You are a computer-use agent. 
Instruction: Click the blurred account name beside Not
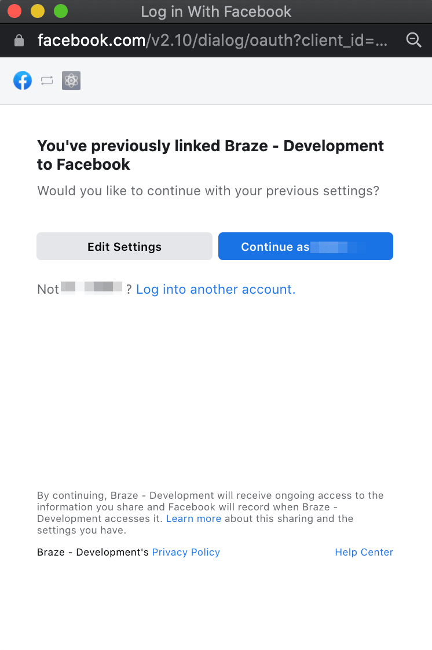coord(91,289)
